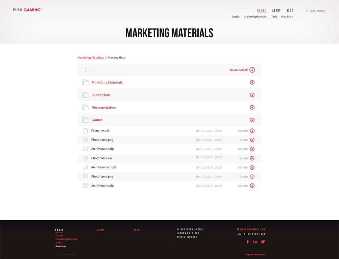
Task: Click the info@pushgaming.com email link
Action: click(250, 230)
